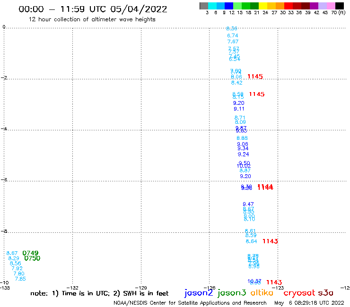The image size is (350, 307).
Task: Click the 8.42 wave height value
Action: tap(237, 83)
